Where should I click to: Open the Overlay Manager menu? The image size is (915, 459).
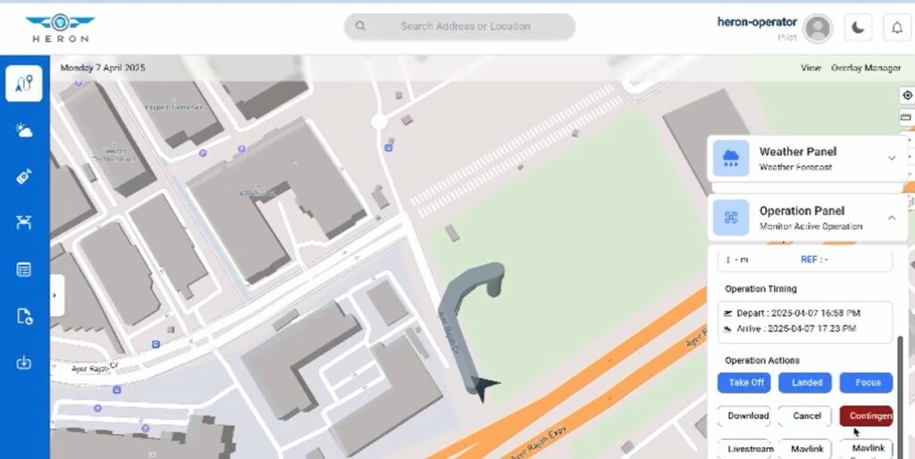click(865, 68)
